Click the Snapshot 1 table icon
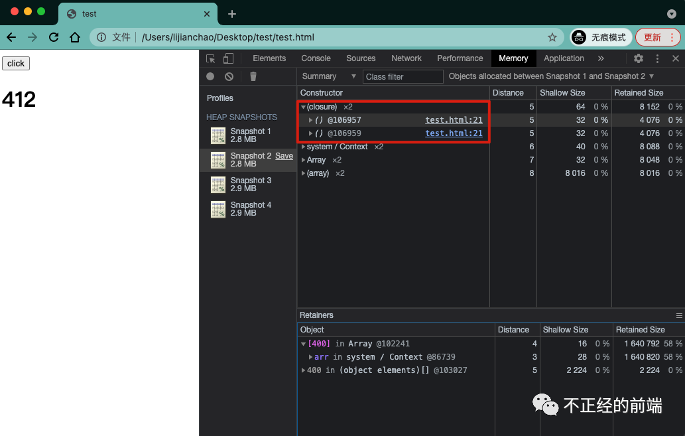Image resolution: width=685 pixels, height=436 pixels. tap(218, 135)
